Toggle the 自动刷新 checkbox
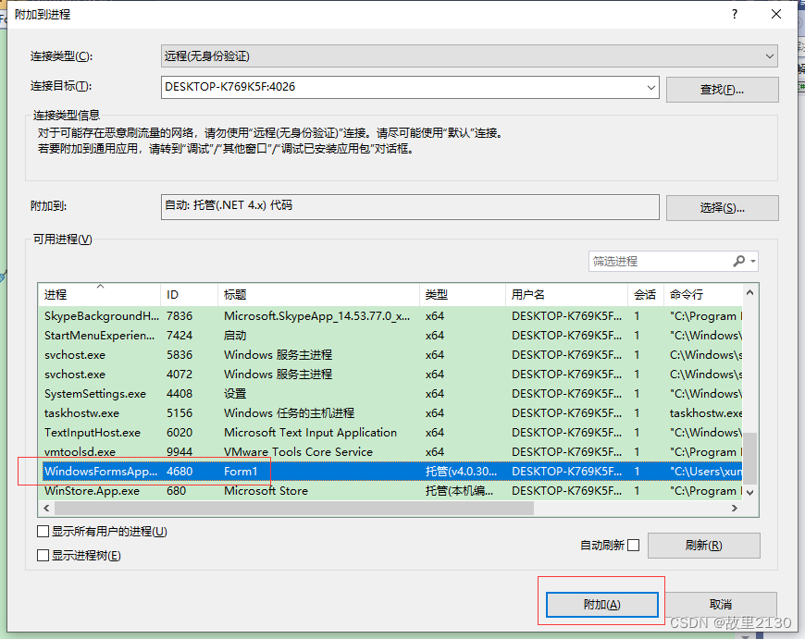This screenshot has height=639, width=805. click(x=634, y=545)
